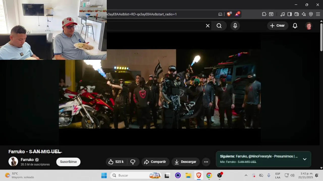The width and height of the screenshot is (323, 181).
Task: Click Mix: Farruko playlist subtitle
Action: tap(238, 162)
